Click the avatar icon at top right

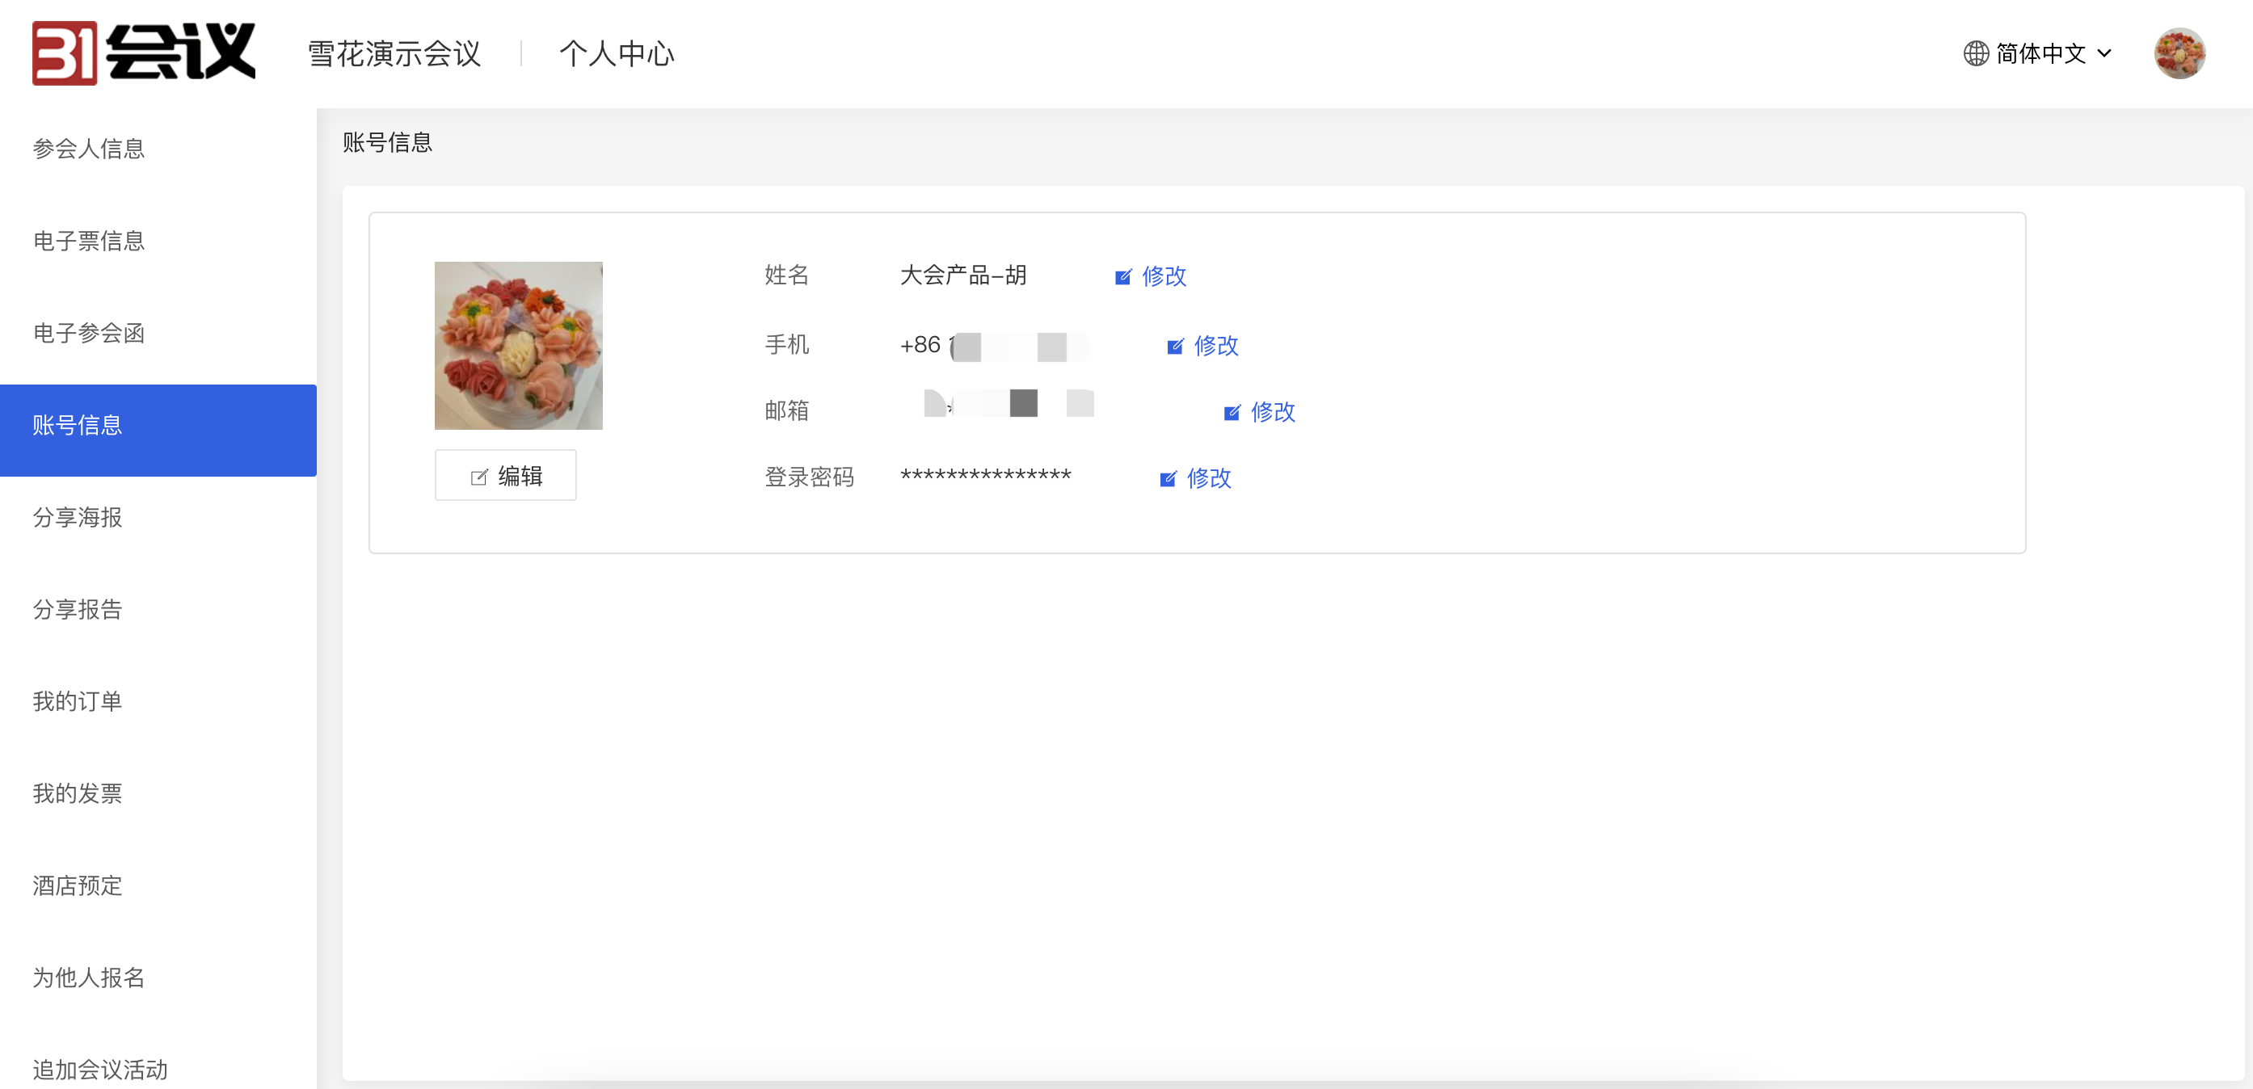(x=2181, y=53)
